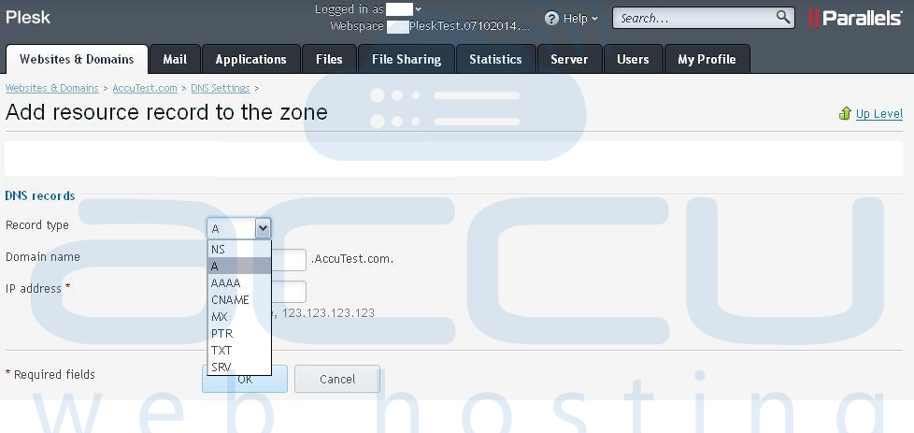Screen dimensions: 914x433
Task: Go to the Files tab
Action: (329, 59)
